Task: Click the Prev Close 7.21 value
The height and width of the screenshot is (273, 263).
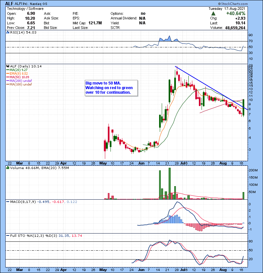Action: pyautogui.click(x=31, y=28)
